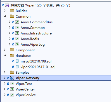The height and width of the screenshot is (102, 111).
Task: Select the Anno.Redis project label
Action: click(30, 39)
